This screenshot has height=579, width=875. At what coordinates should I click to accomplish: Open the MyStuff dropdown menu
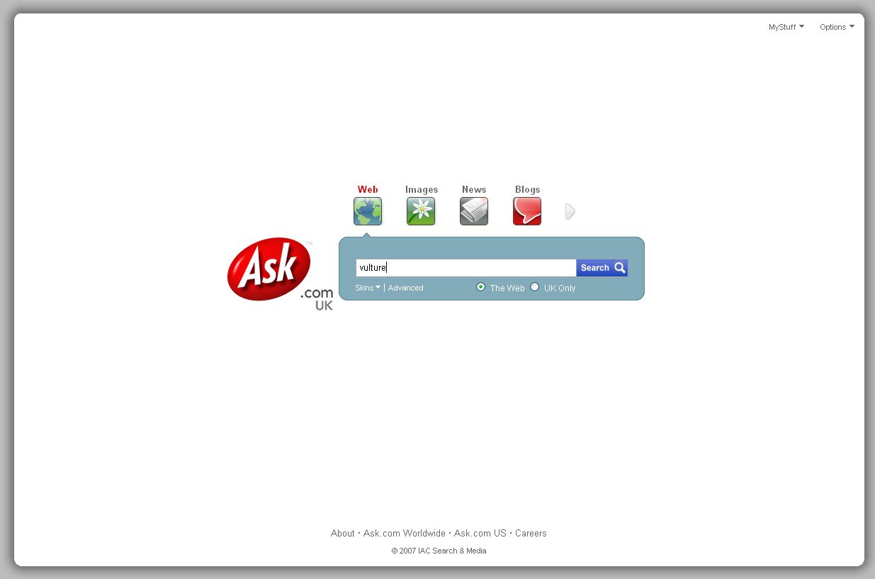pos(786,27)
